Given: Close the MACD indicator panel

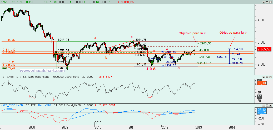Looking at the screenshot, I should (x=270, y=106).
